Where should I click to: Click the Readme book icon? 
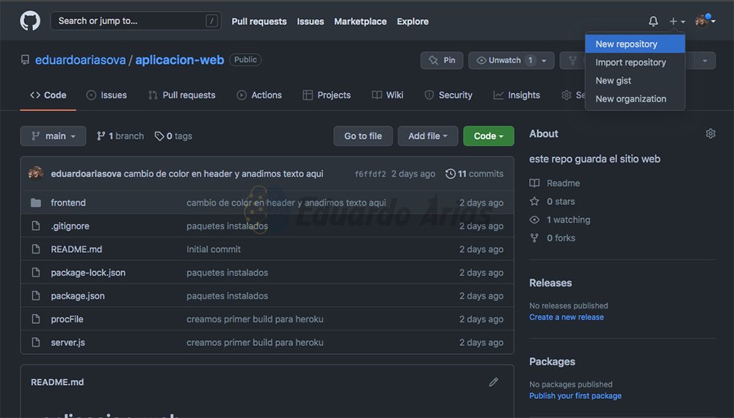[x=534, y=183]
